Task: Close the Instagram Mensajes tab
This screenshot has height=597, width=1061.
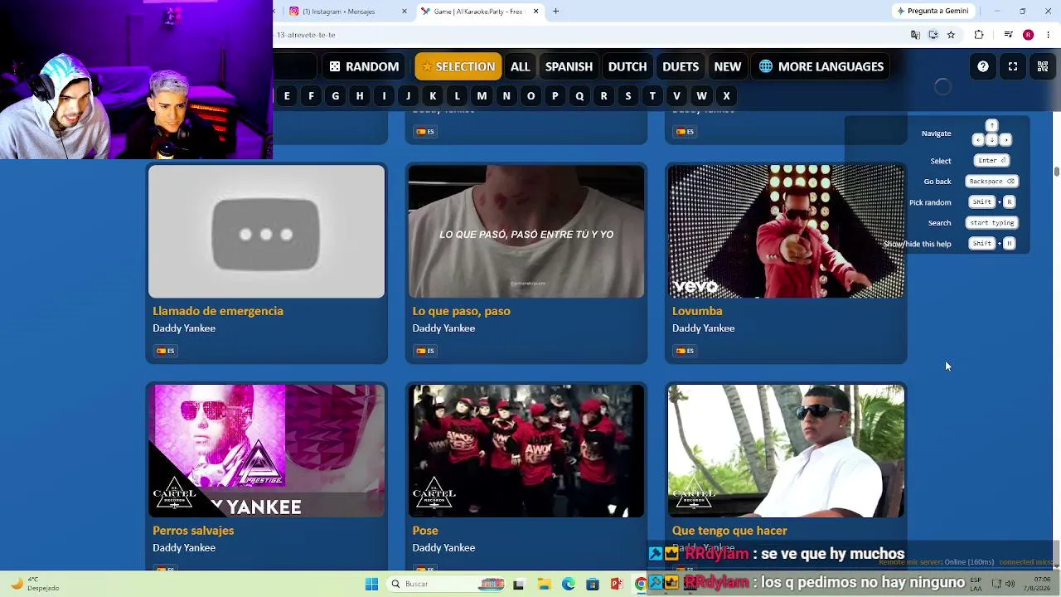Action: click(x=405, y=12)
